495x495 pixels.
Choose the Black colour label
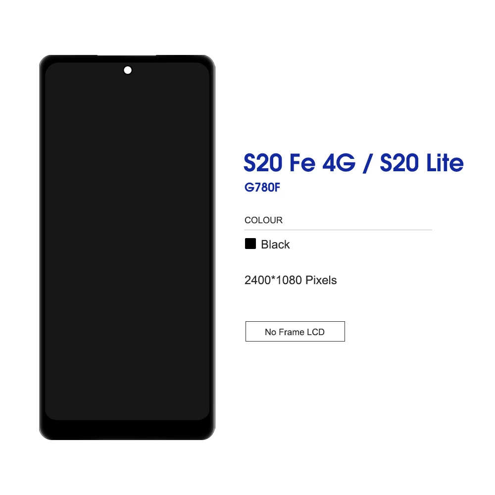pos(275,245)
